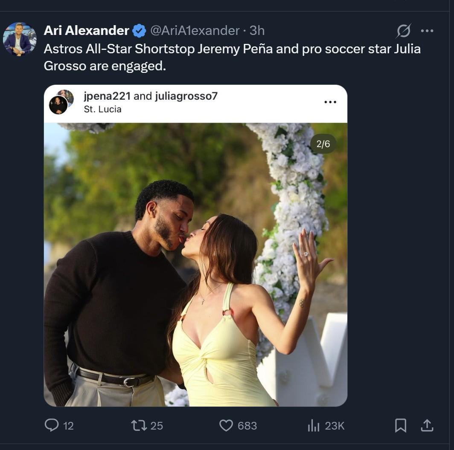Open the Grok slashed-circle icon
This screenshot has height=450, width=454.
pyautogui.click(x=403, y=31)
